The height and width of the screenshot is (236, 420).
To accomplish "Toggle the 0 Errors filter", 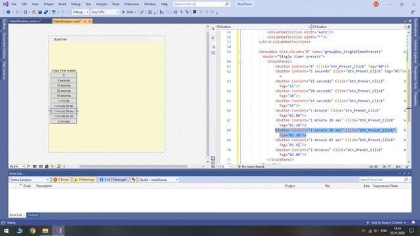I will click(x=61, y=180).
